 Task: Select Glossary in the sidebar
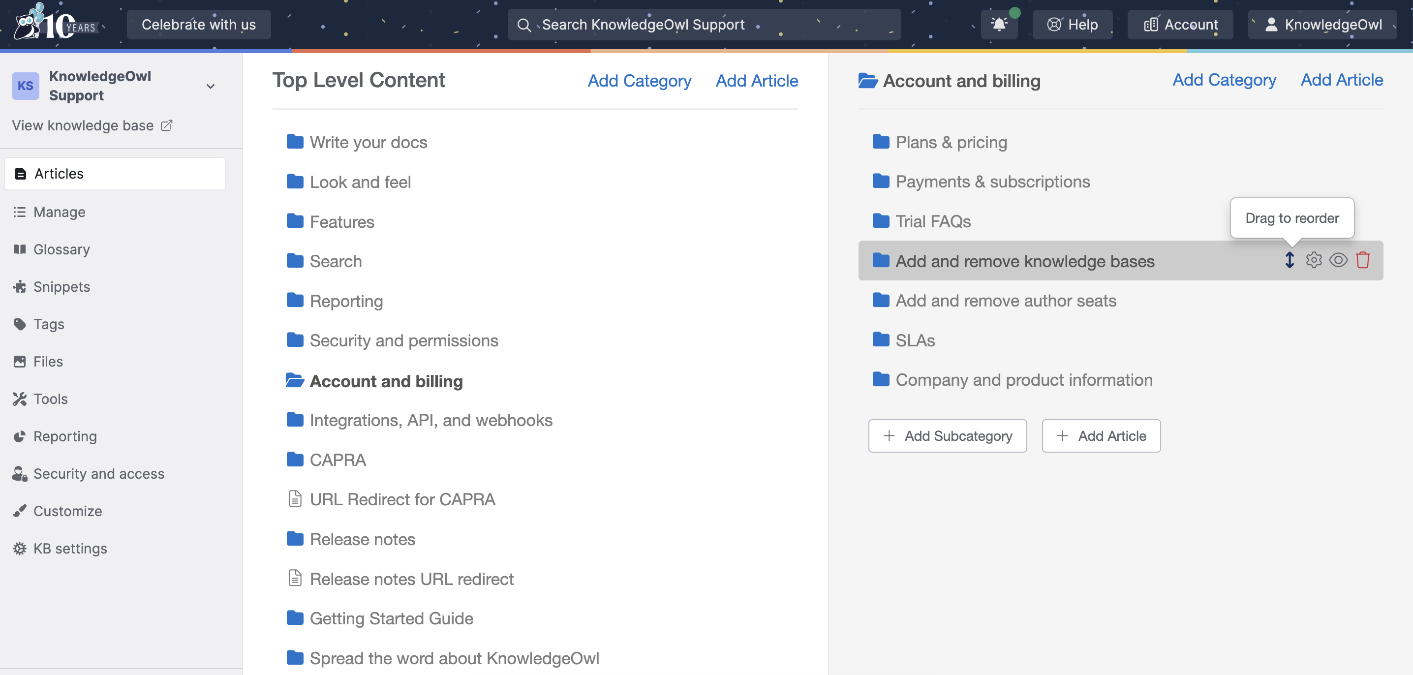61,249
